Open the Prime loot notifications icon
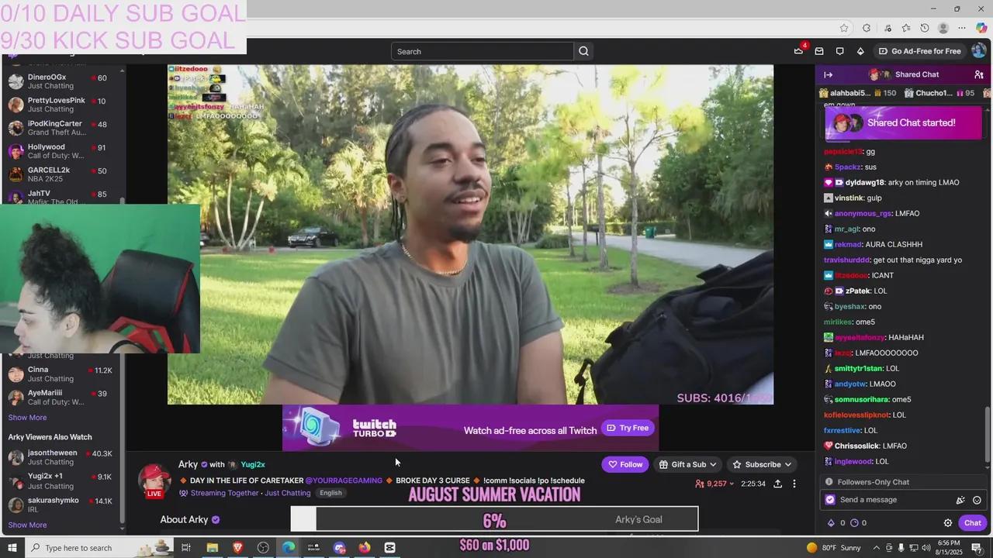 coord(798,51)
